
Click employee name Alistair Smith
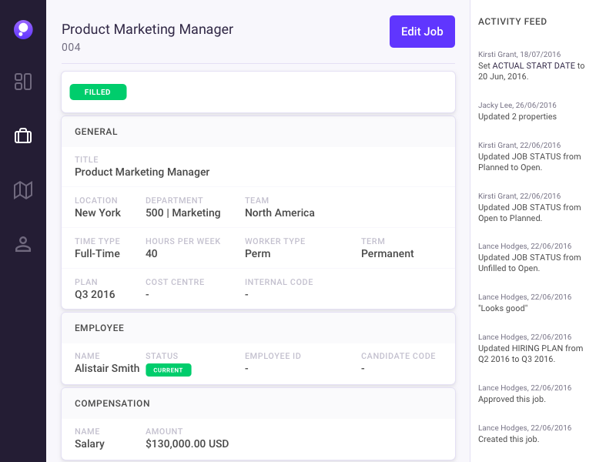(x=107, y=369)
